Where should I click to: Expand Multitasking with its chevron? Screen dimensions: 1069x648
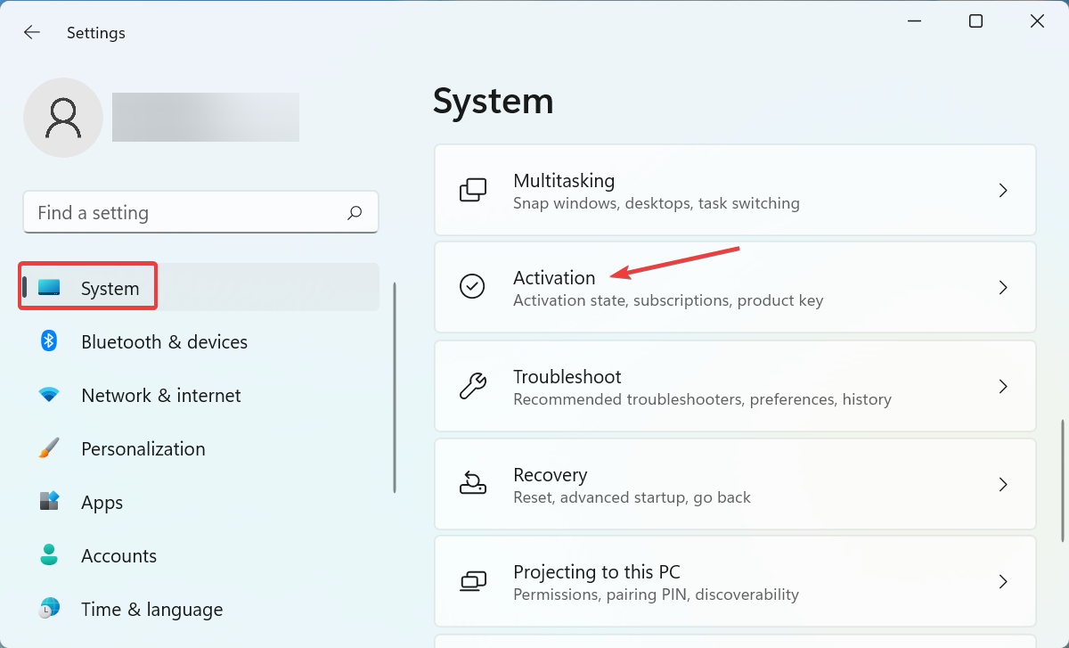click(x=1003, y=190)
